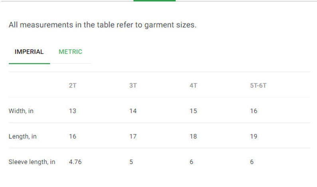Click the Length, in row label
The image size is (317, 187).
tap(22, 136)
